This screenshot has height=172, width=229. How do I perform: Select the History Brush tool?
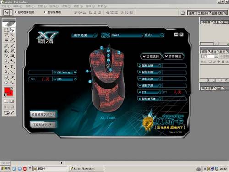(12, 50)
